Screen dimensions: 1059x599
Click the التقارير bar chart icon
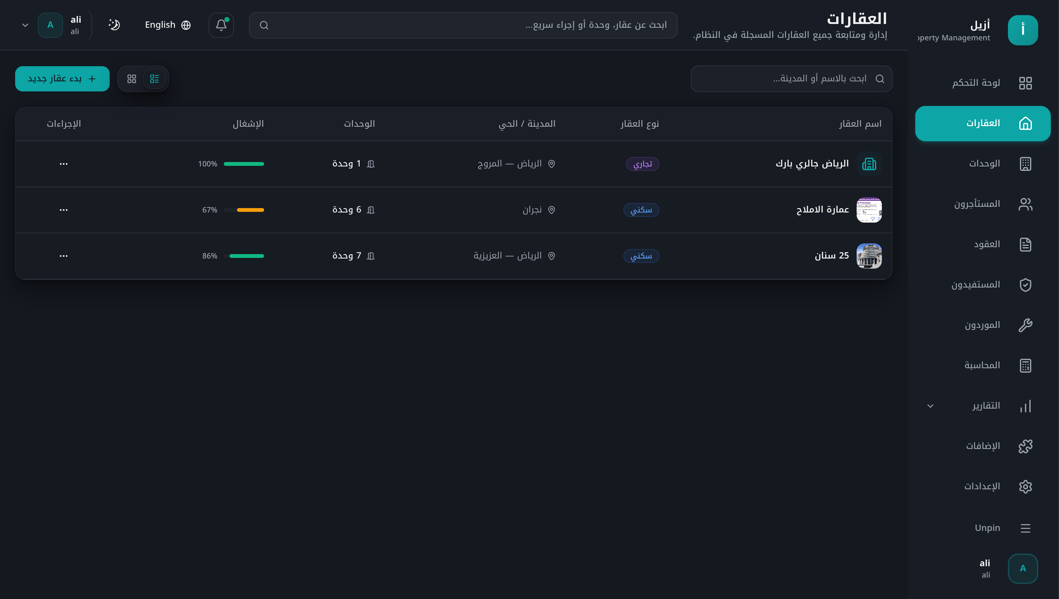coord(1025,406)
